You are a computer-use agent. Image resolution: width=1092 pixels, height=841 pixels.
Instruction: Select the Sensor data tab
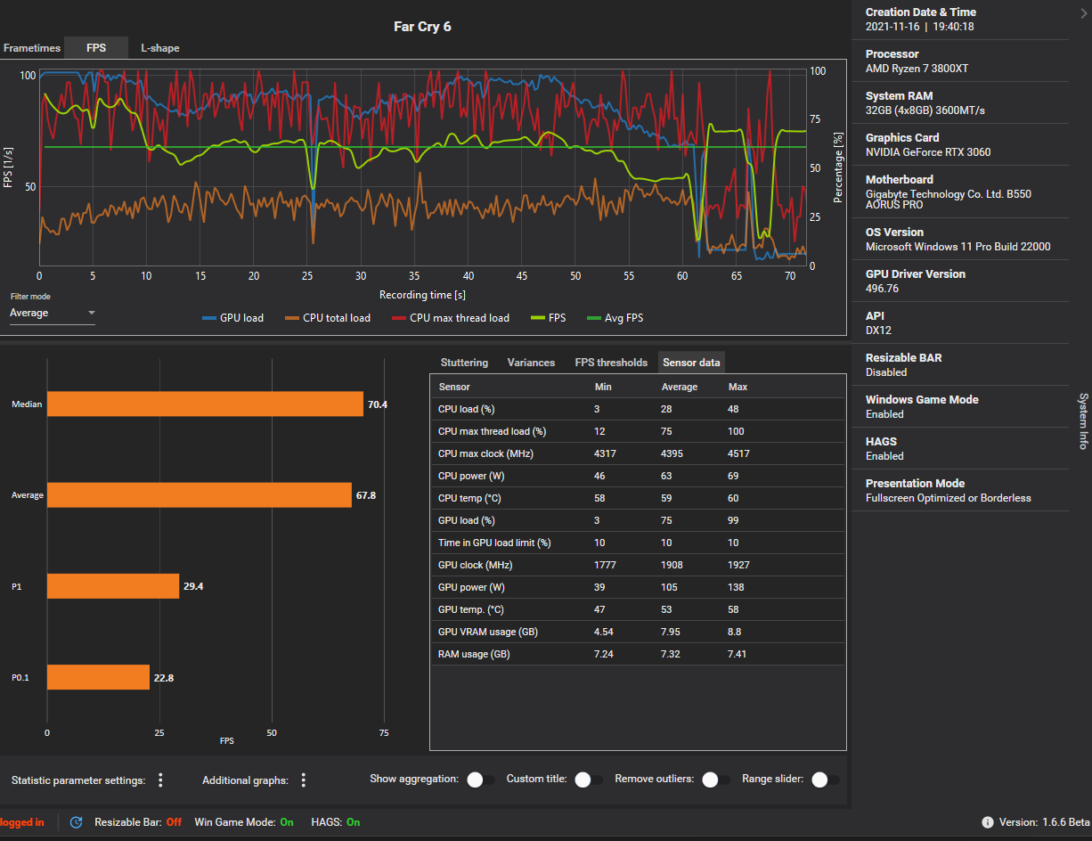pyautogui.click(x=692, y=363)
